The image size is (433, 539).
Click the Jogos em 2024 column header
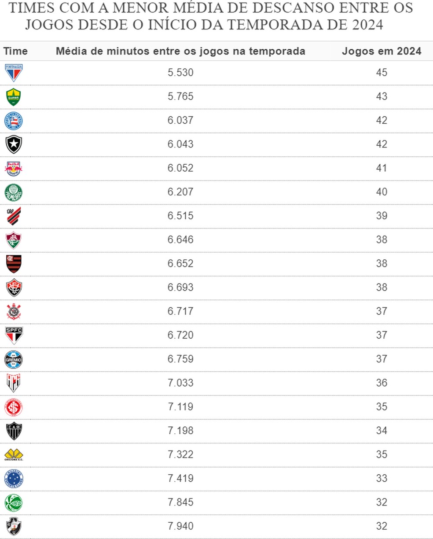[382, 51]
